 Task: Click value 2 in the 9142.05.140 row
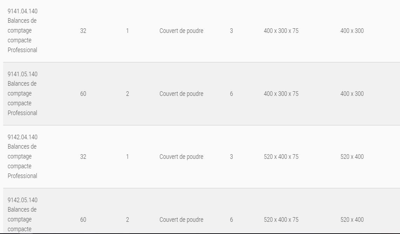[x=127, y=220]
